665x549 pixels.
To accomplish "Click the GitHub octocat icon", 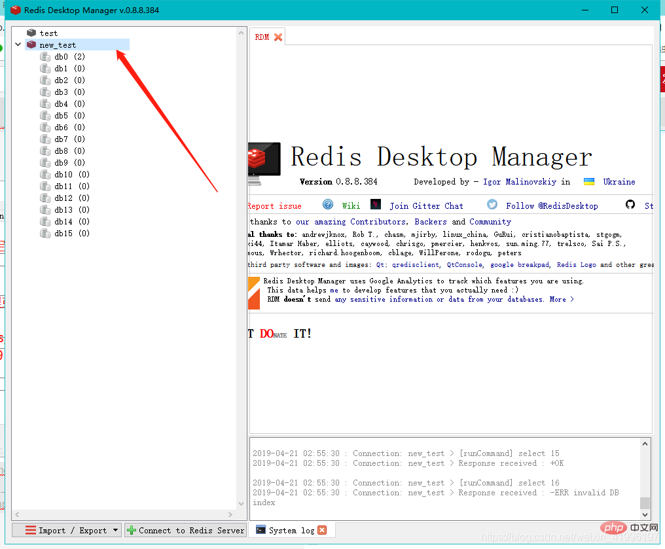I will pyautogui.click(x=630, y=204).
